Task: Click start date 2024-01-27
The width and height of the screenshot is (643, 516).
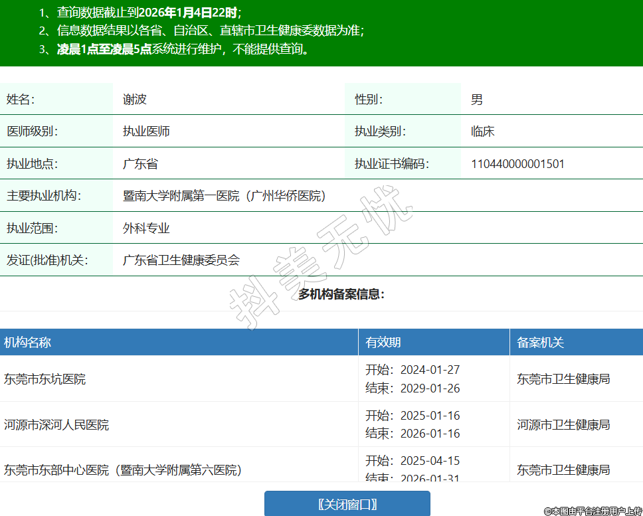Action: (x=430, y=370)
